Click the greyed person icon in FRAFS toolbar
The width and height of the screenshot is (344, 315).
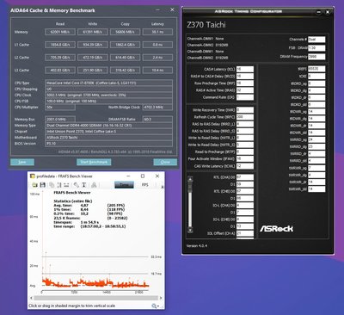[x=94, y=185]
